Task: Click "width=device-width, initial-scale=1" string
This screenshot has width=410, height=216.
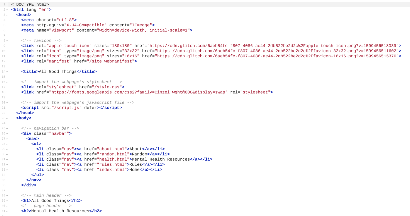Action: point(143,30)
